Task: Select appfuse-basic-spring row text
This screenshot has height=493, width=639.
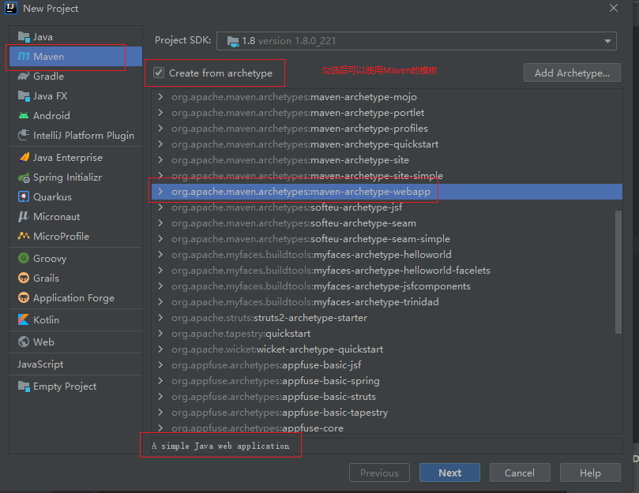Action: [x=276, y=381]
